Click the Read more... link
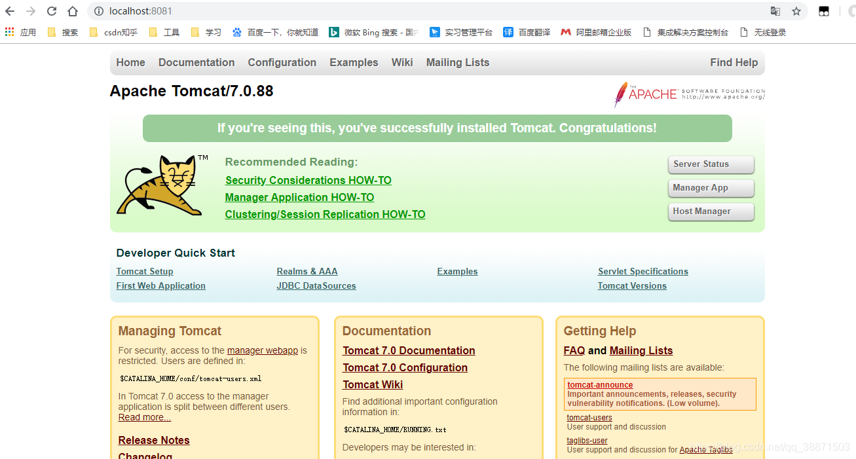This screenshot has width=856, height=459. [x=145, y=417]
